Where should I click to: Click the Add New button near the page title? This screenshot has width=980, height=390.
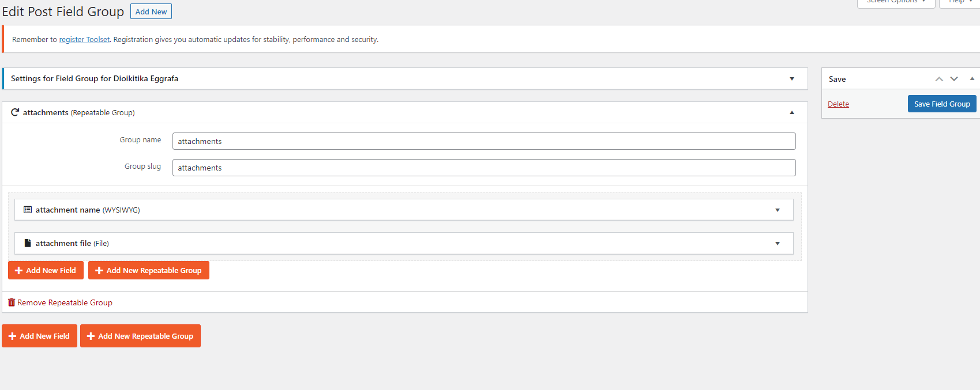click(151, 12)
